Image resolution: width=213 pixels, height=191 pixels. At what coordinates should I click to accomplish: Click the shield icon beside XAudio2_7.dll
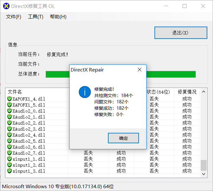[x=9, y=153]
